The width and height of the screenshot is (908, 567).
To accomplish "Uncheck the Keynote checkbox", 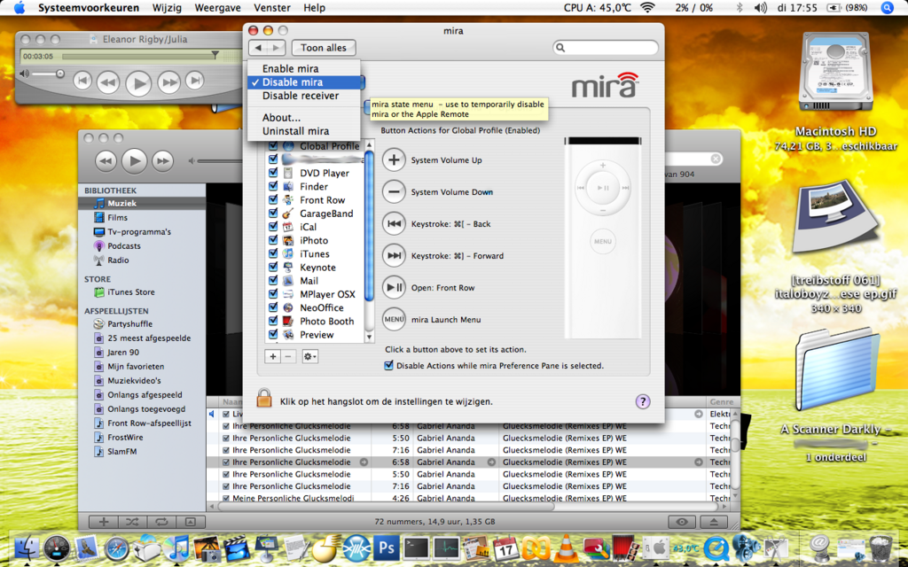I will (x=273, y=268).
